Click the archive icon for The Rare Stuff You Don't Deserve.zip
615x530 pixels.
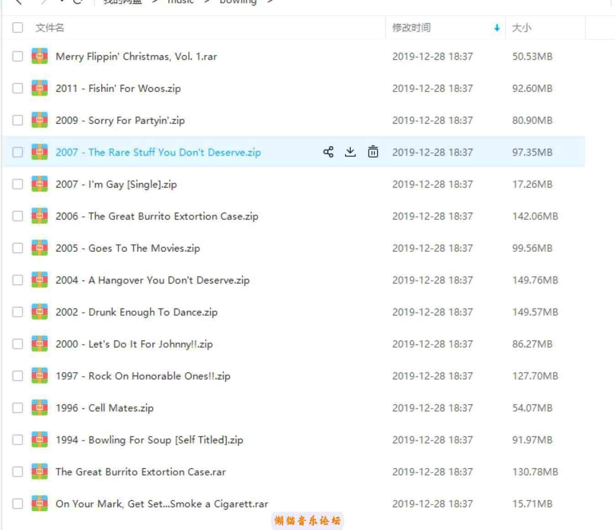[x=39, y=152]
